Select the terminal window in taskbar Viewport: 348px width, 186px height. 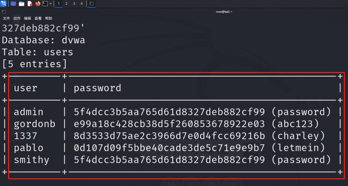[x=92, y=4]
